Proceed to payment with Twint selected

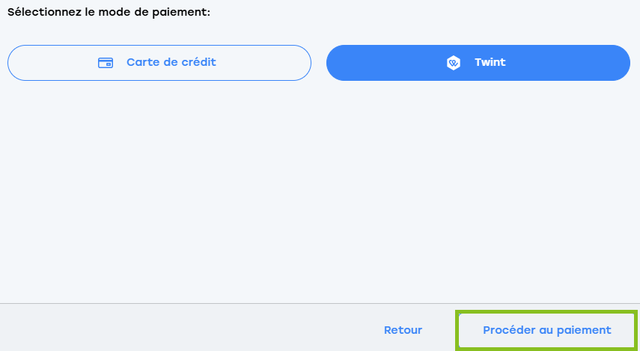[547, 330]
